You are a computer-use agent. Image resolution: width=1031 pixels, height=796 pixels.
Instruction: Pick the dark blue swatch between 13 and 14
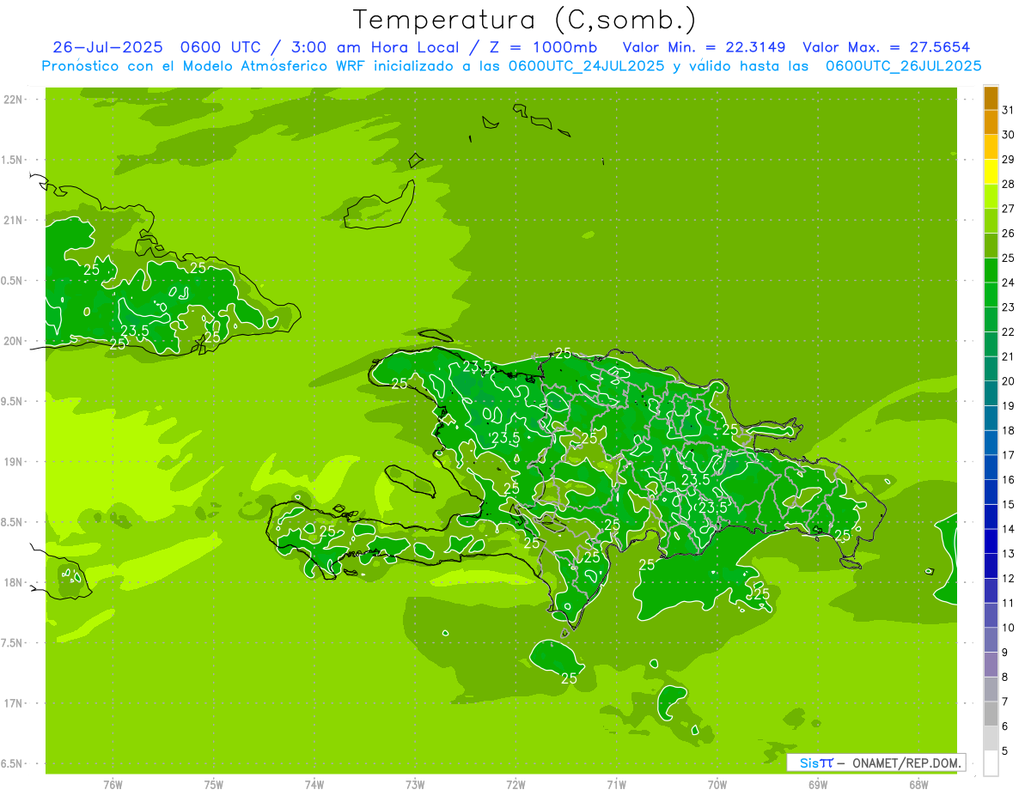click(991, 541)
